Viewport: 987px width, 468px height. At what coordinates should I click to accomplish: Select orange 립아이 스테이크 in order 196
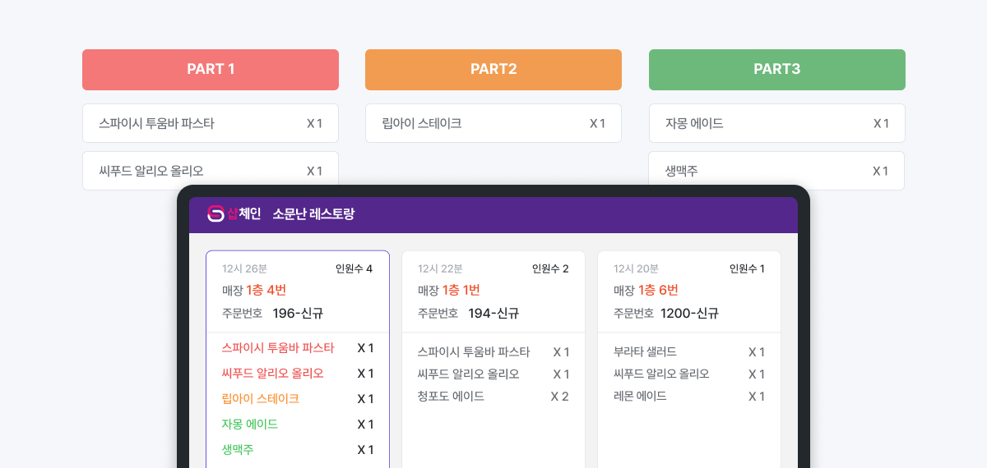pos(260,399)
